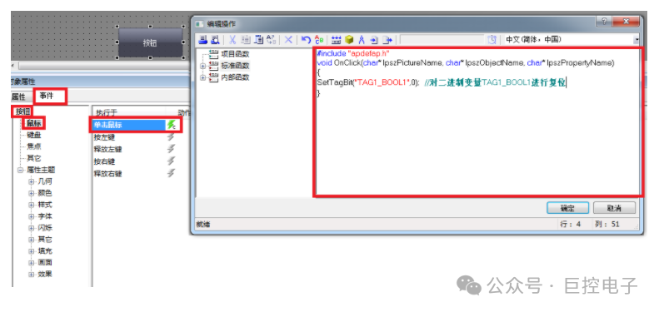This screenshot has height=312, width=659.
Task: Select the 鼠标 event node
Action: click(34, 123)
